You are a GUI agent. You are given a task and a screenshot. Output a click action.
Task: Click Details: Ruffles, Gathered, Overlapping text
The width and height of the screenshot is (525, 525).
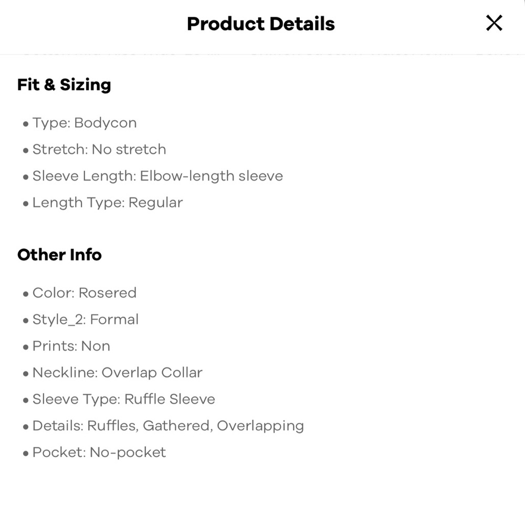[168, 426]
